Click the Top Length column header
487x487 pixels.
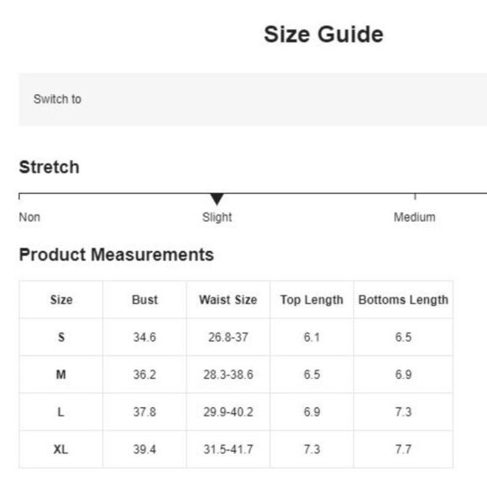point(312,300)
